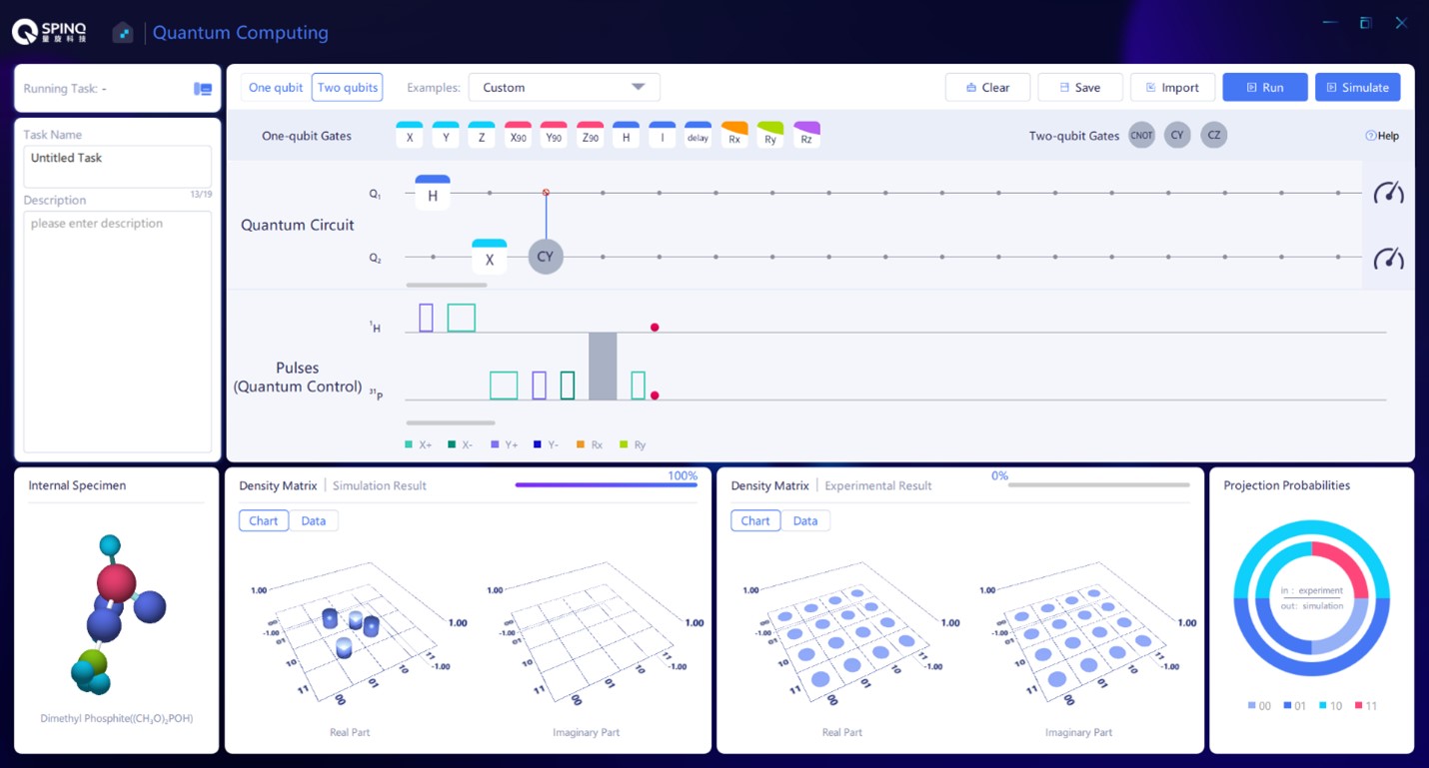Pick the Y90 gate
The image size is (1429, 768).
[x=554, y=135]
